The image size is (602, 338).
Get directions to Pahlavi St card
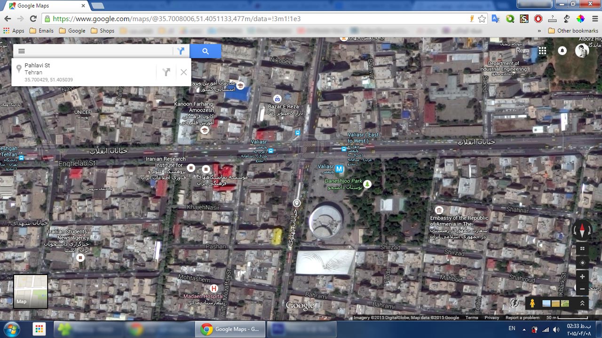(x=166, y=72)
